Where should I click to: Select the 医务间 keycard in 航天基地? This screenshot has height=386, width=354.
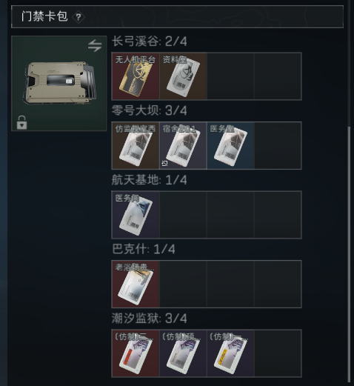(x=136, y=215)
